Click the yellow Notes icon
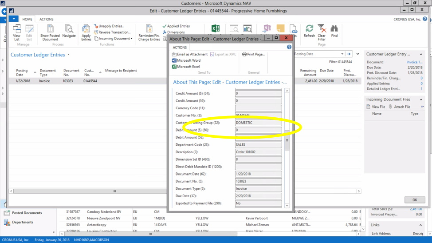Image resolution: width=432 pixels, height=243 pixels. point(280,28)
